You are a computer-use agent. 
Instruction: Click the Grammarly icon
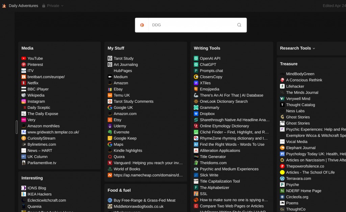(x=196, y=108)
